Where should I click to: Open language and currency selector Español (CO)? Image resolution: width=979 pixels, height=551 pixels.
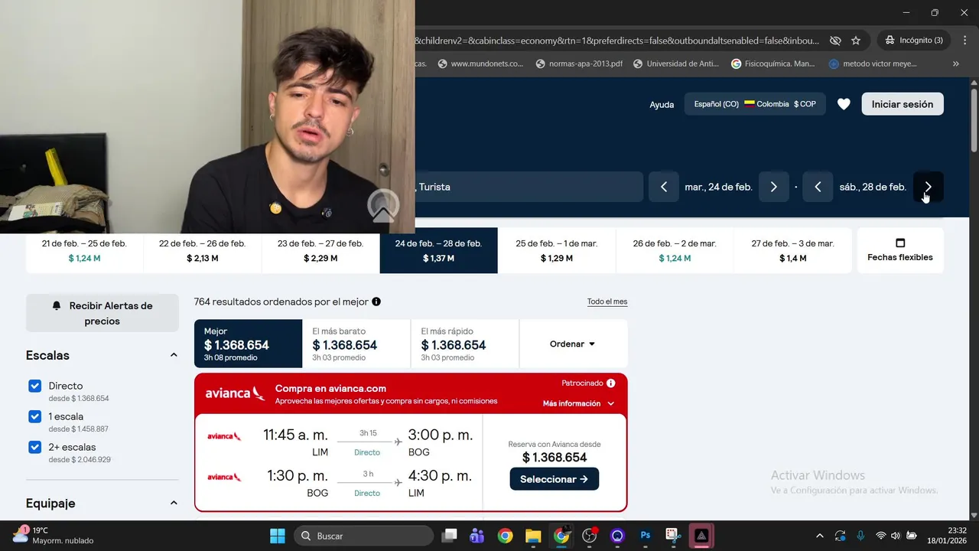point(755,104)
